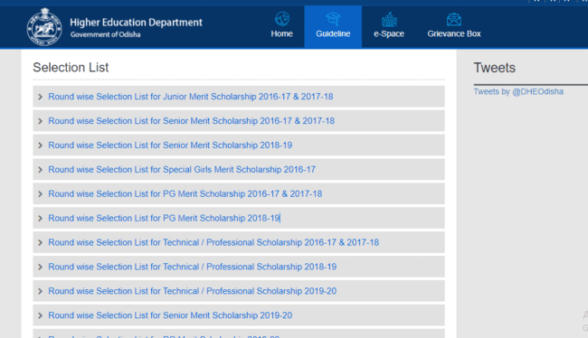The width and height of the screenshot is (588, 338).
Task: Click the Government of Odisha subtitle
Action: click(x=105, y=34)
